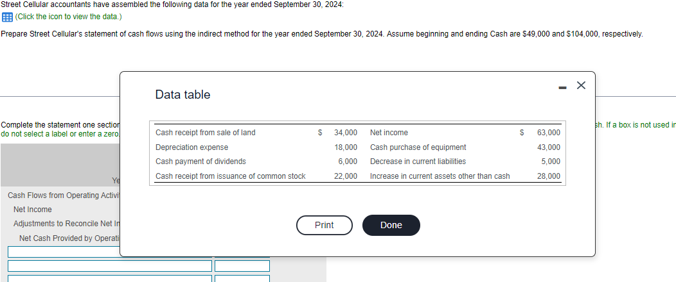Screen dimensions: 676x282
Task: Click 'Increase in current assets other than cash' label
Action: (x=440, y=176)
